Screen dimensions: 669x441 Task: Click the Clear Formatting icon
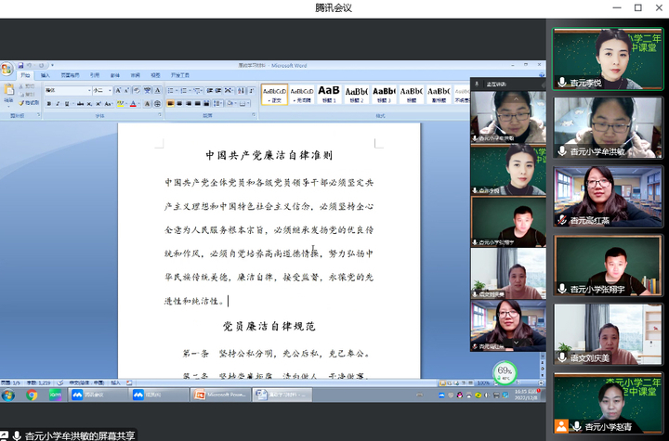[137, 90]
